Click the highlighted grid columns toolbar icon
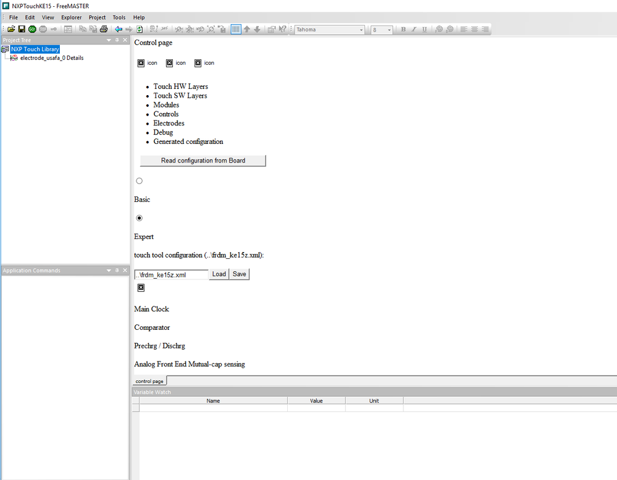 click(236, 29)
